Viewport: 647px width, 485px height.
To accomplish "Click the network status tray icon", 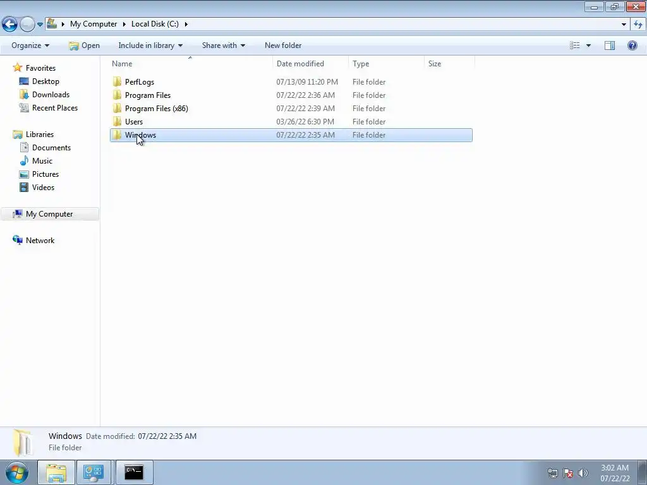I will click(x=552, y=473).
